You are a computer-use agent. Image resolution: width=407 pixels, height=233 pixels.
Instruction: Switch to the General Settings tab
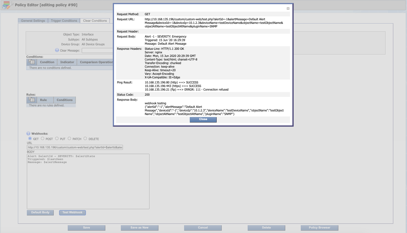33,21
